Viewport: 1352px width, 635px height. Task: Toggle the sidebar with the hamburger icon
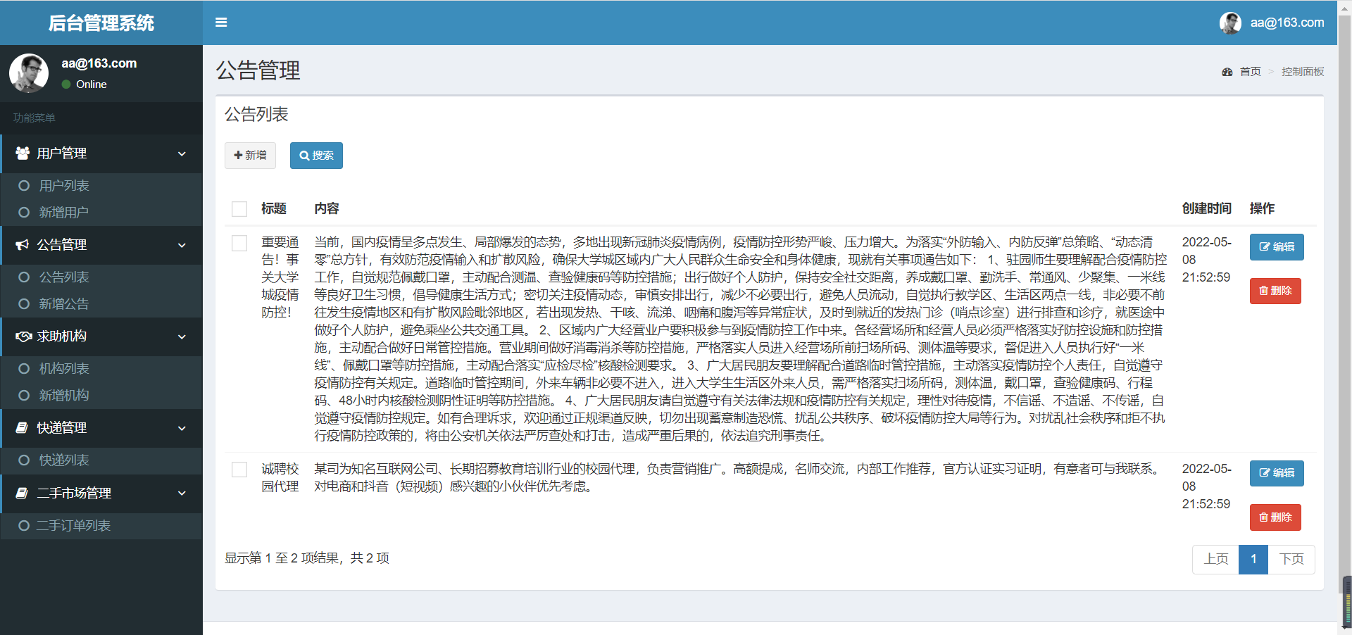(x=221, y=23)
